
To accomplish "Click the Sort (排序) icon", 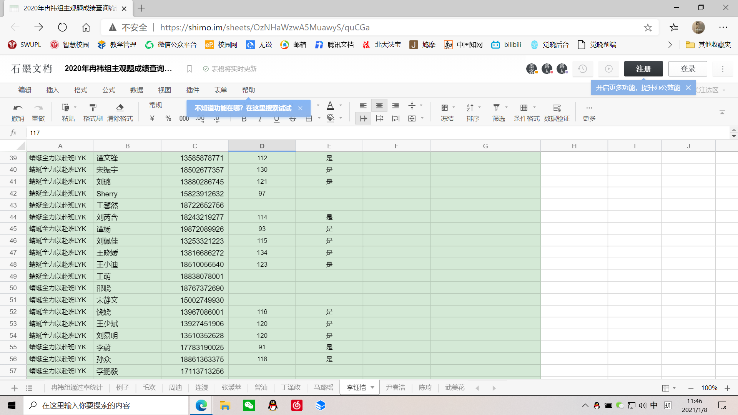I will (470, 108).
